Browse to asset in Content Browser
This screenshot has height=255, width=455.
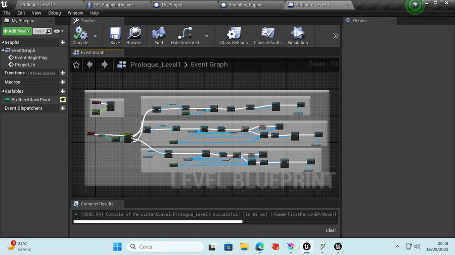133,36
